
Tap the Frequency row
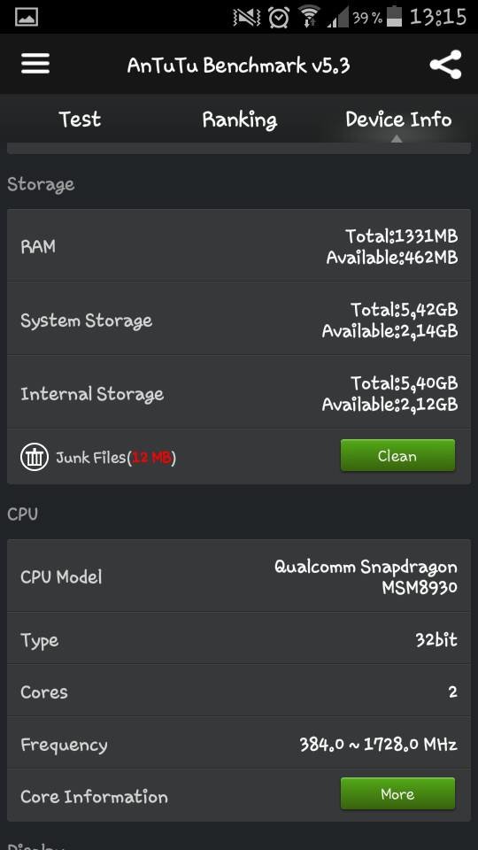239,744
